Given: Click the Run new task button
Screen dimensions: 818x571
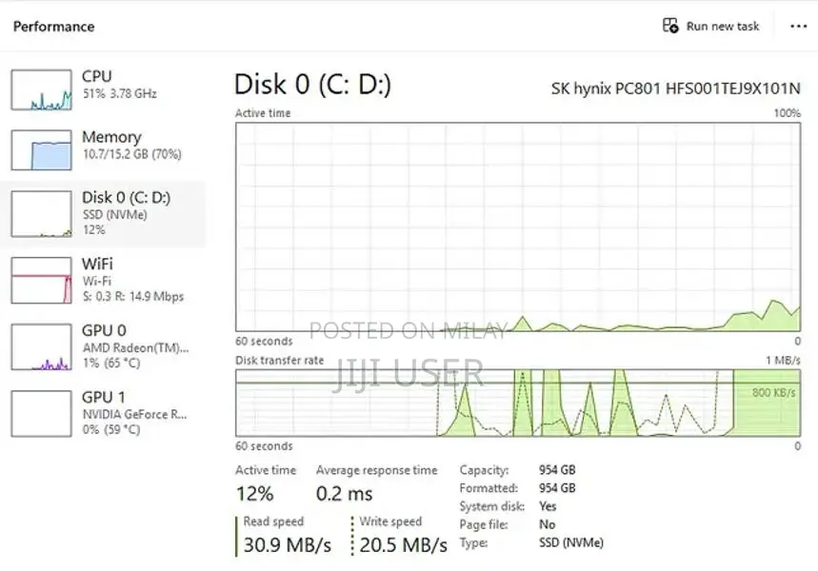Looking at the screenshot, I should [x=710, y=26].
